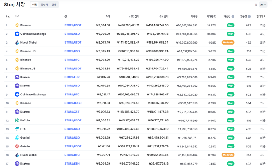Open STORJ/BTC pair on Binance row 5
This screenshot has height=167, width=272.
coord(72,60)
